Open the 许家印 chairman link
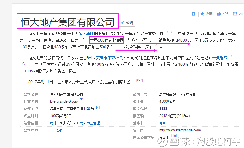The width and height of the screenshot is (244, 148). pyautogui.click(x=164, y=123)
